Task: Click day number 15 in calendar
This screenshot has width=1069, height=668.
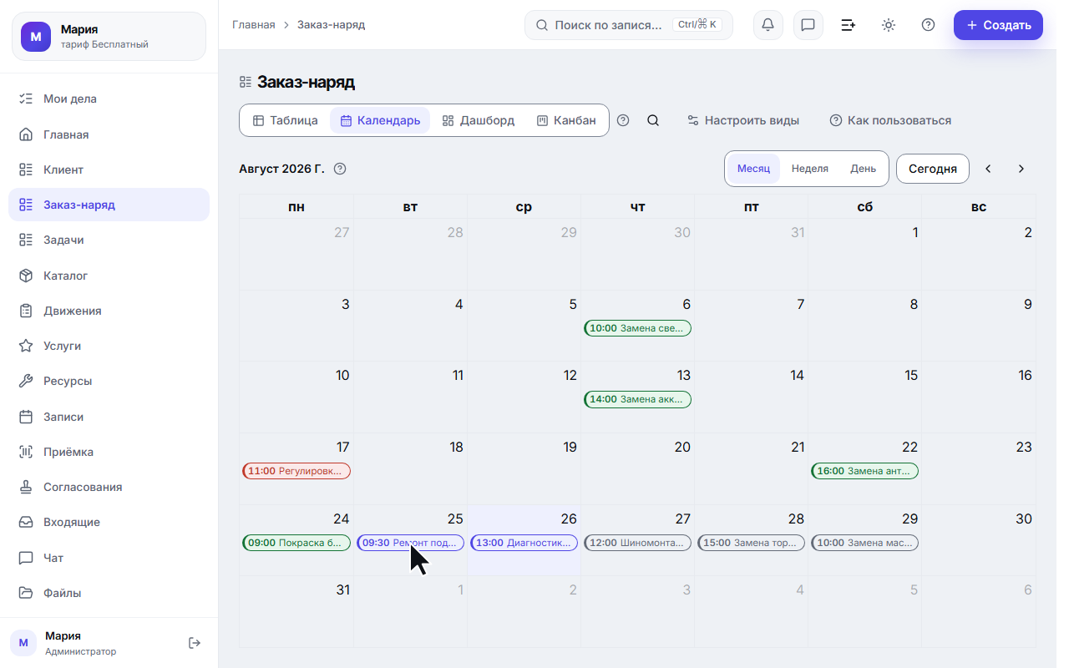Action: click(x=911, y=376)
